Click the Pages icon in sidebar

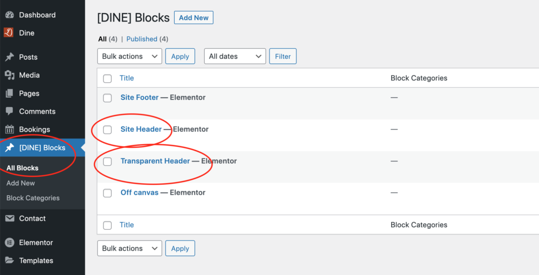(9, 93)
